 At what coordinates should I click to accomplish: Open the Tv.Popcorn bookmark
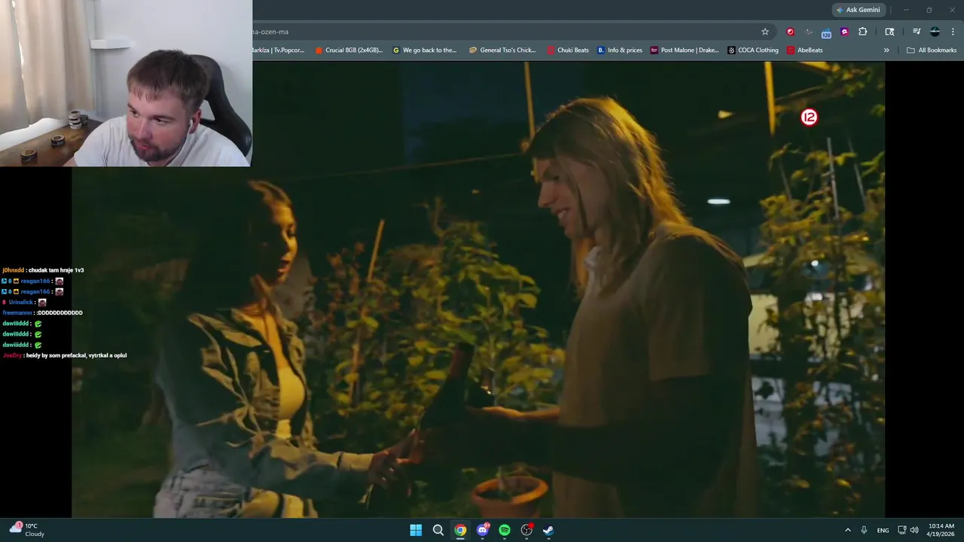click(279, 50)
